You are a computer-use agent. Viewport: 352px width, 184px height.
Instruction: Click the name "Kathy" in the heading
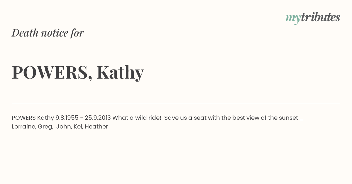pyautogui.click(x=120, y=72)
